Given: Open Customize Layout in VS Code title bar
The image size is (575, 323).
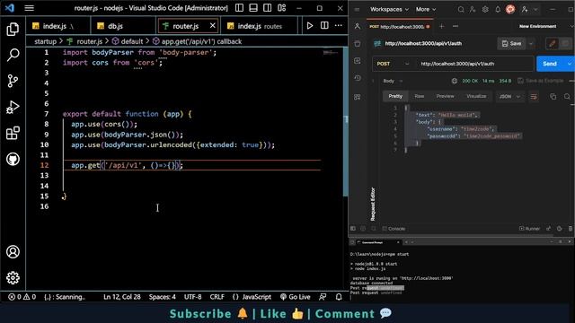Looking at the screenshot, I should click(x=281, y=8).
